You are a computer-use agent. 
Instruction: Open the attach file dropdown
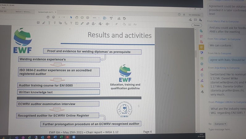101,24
